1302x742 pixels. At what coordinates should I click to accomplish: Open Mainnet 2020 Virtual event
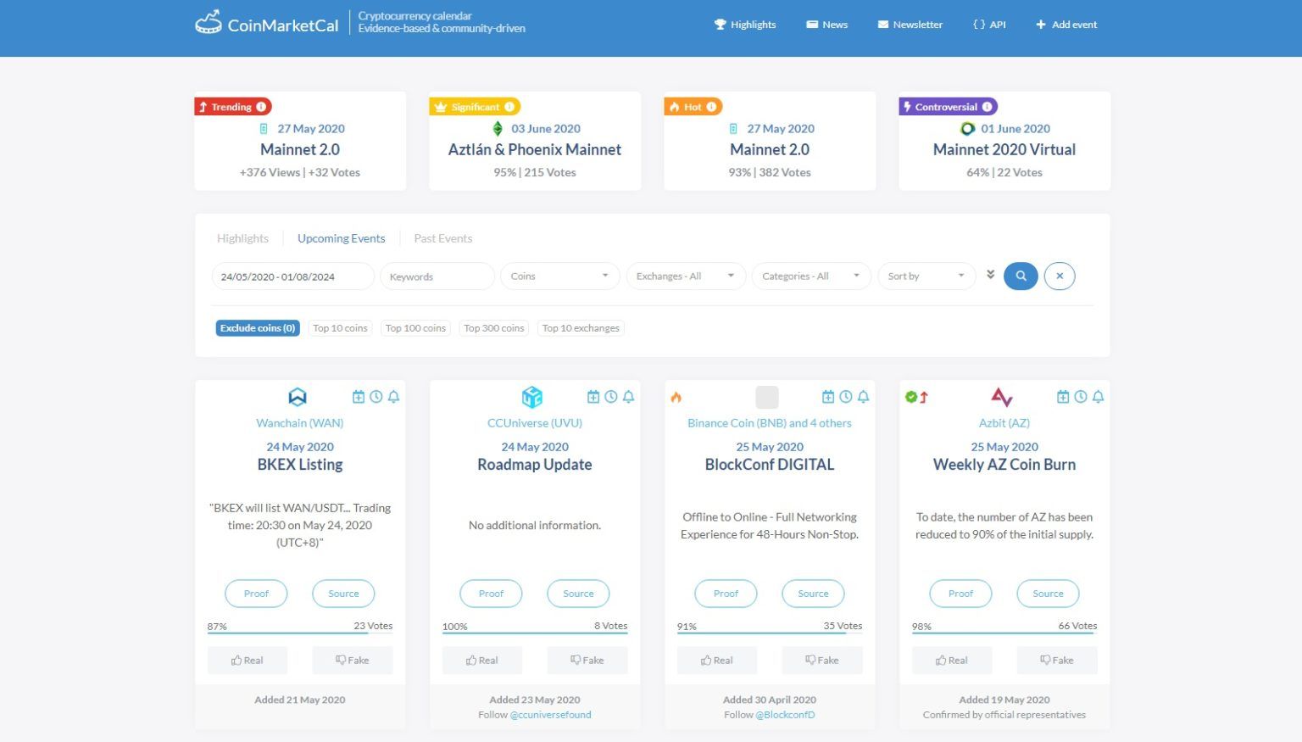1004,149
